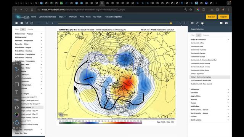The height and width of the screenshot is (137, 244).
Task: Collapse Global & Continental region group
Action: (210, 40)
